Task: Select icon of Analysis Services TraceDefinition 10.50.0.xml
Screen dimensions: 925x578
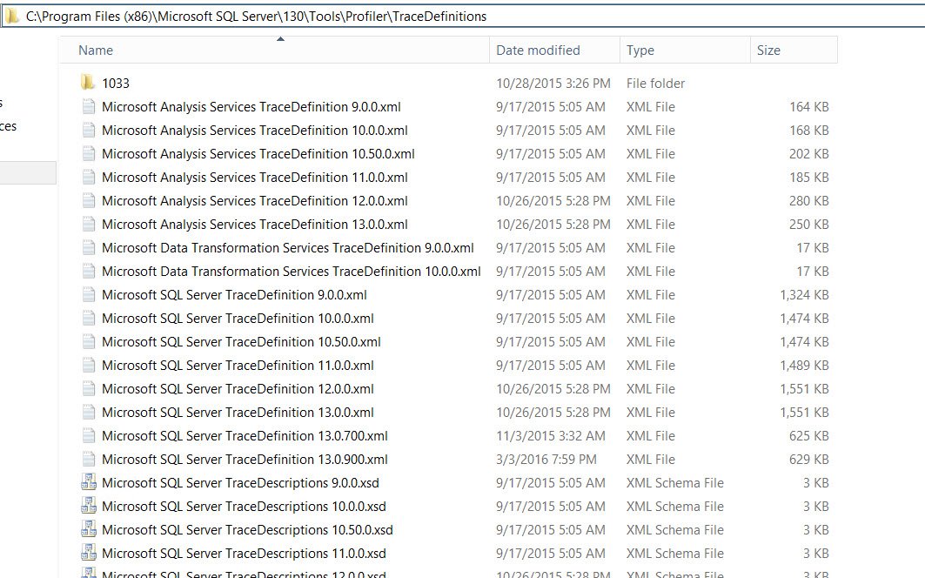Action: tap(89, 154)
